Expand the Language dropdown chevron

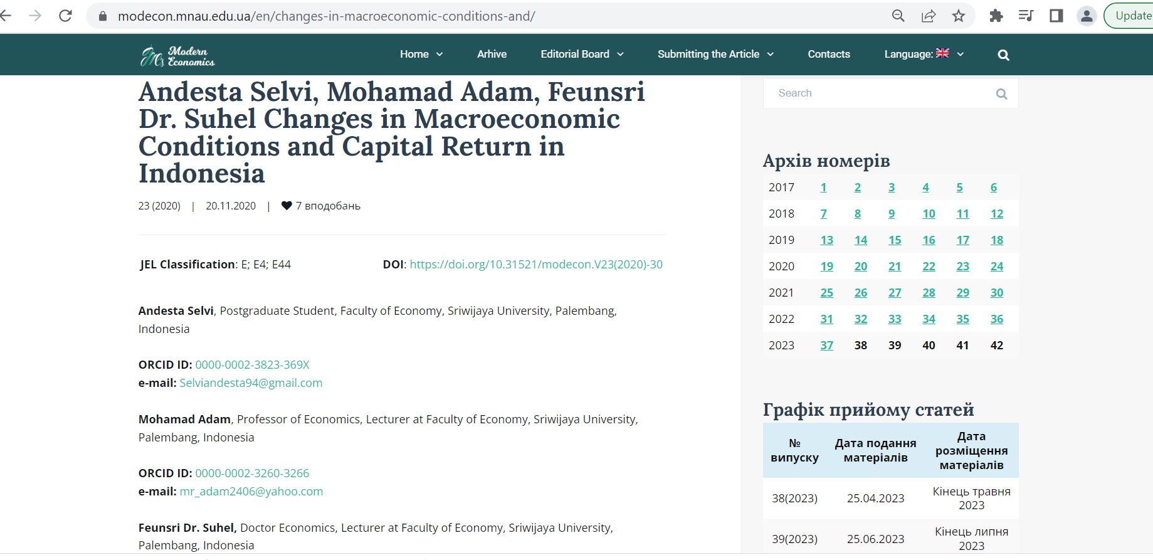click(x=960, y=55)
